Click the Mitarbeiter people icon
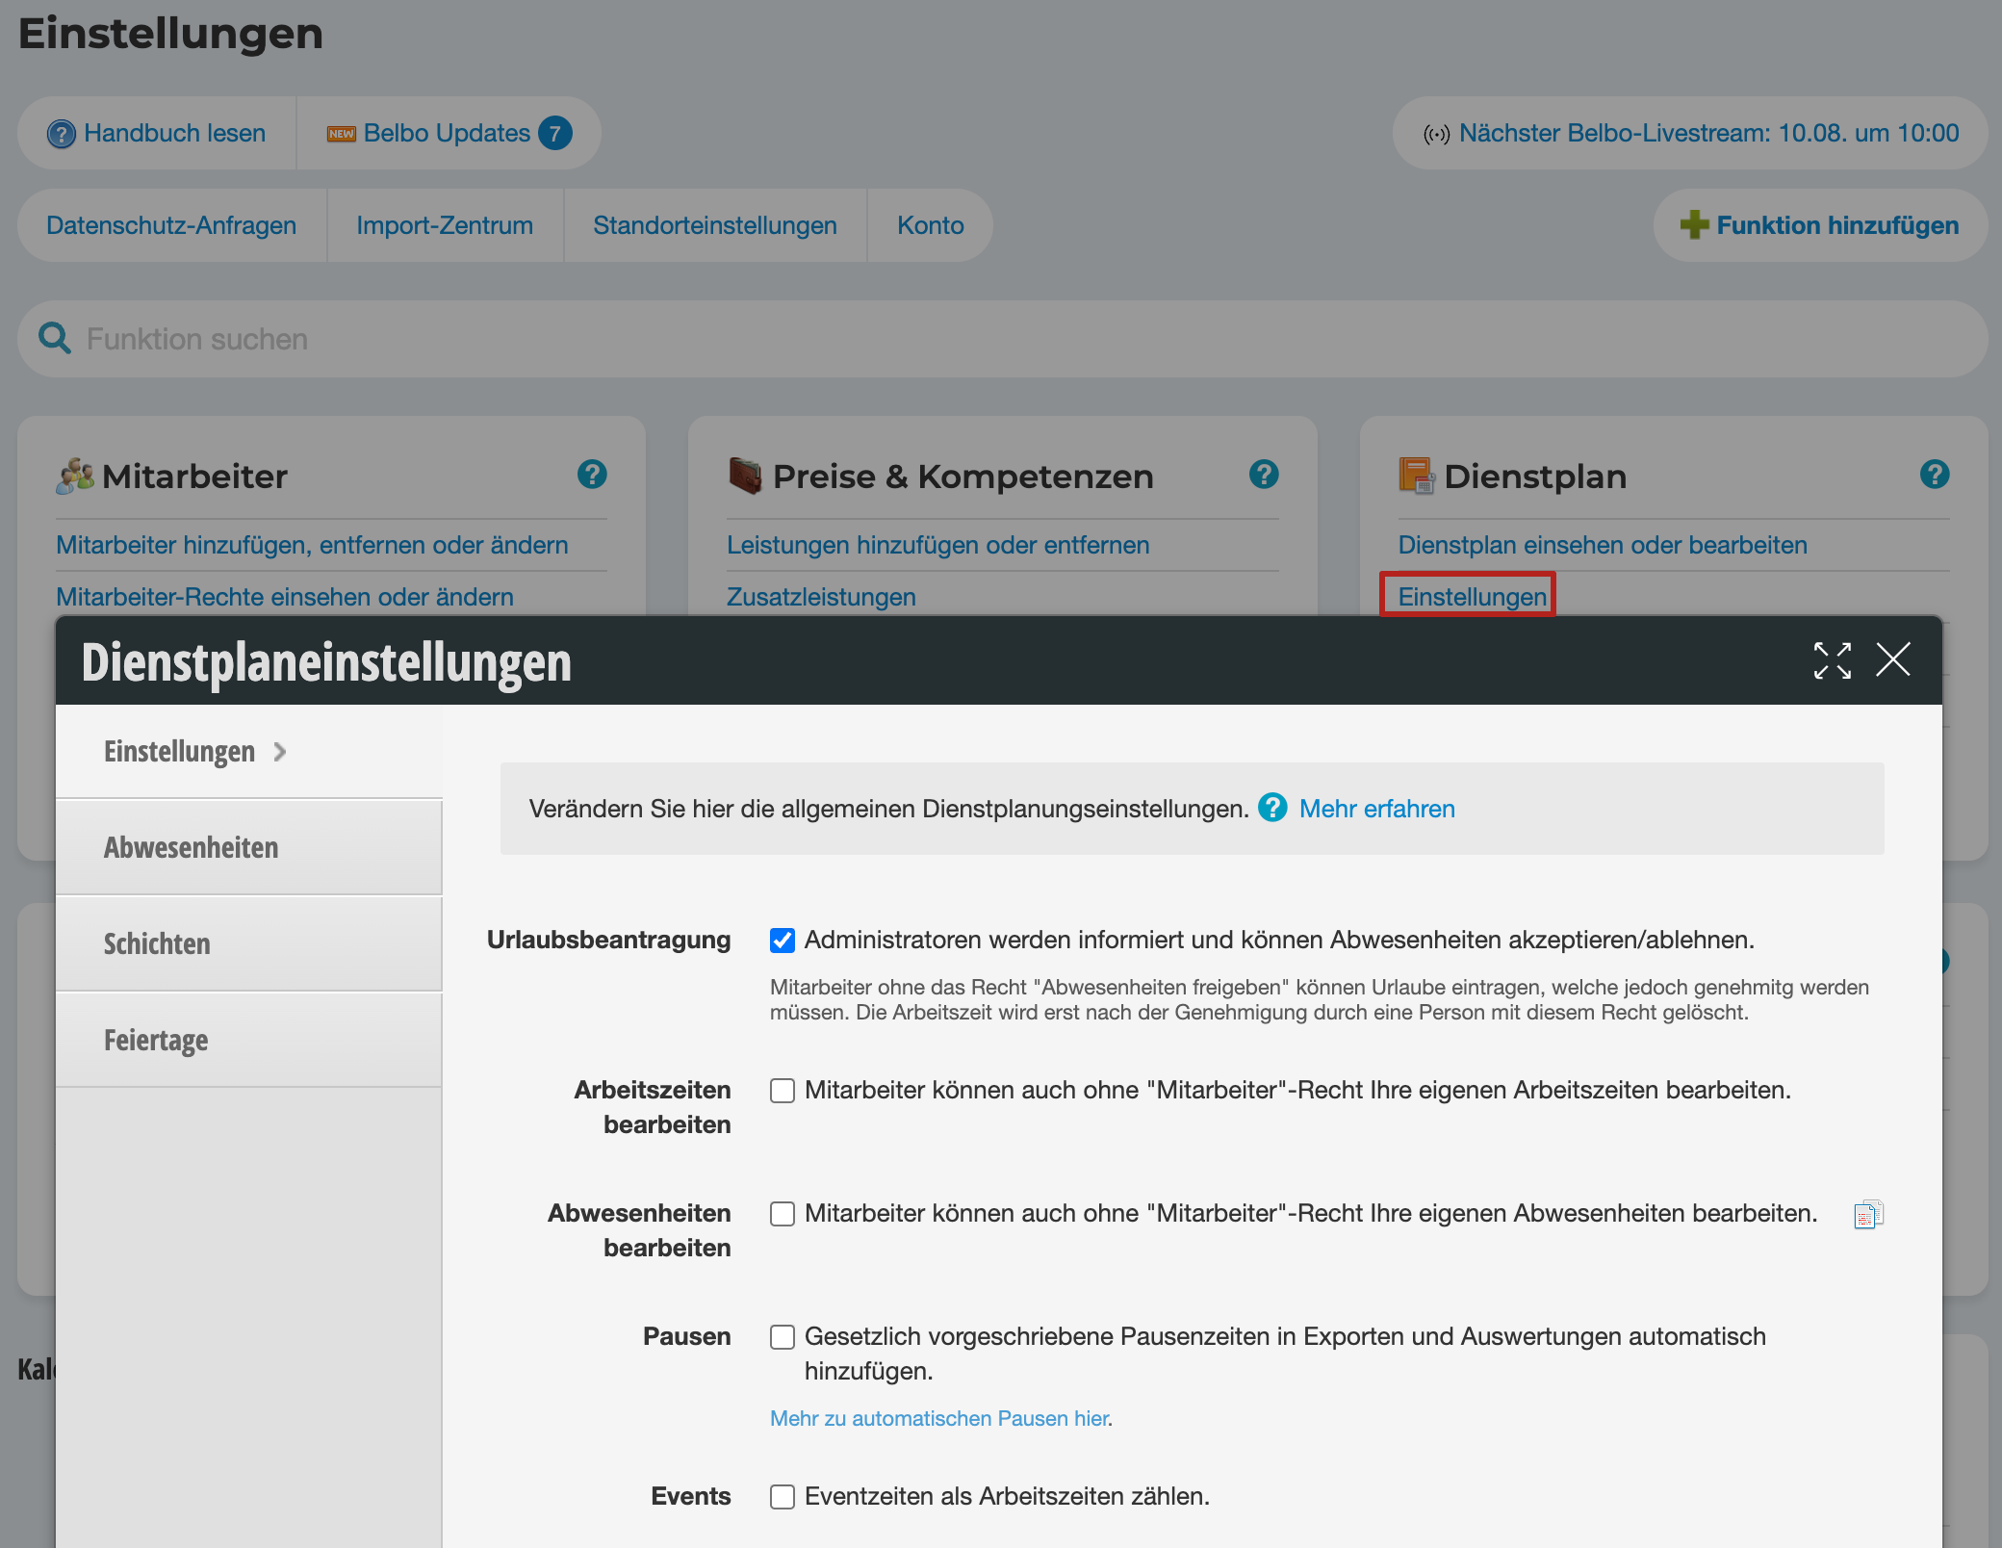Screen dimensions: 2002x1548 (75, 476)
